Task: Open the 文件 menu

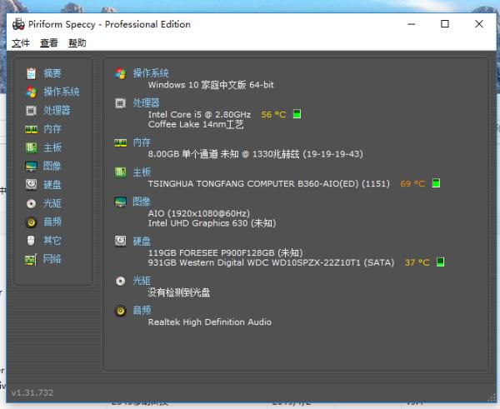Action: (21, 43)
